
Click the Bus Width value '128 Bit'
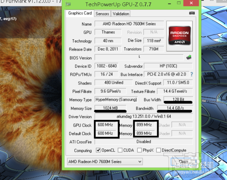[x=178, y=99]
